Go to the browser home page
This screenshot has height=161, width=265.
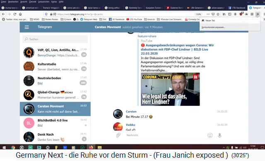(x=20, y=14)
